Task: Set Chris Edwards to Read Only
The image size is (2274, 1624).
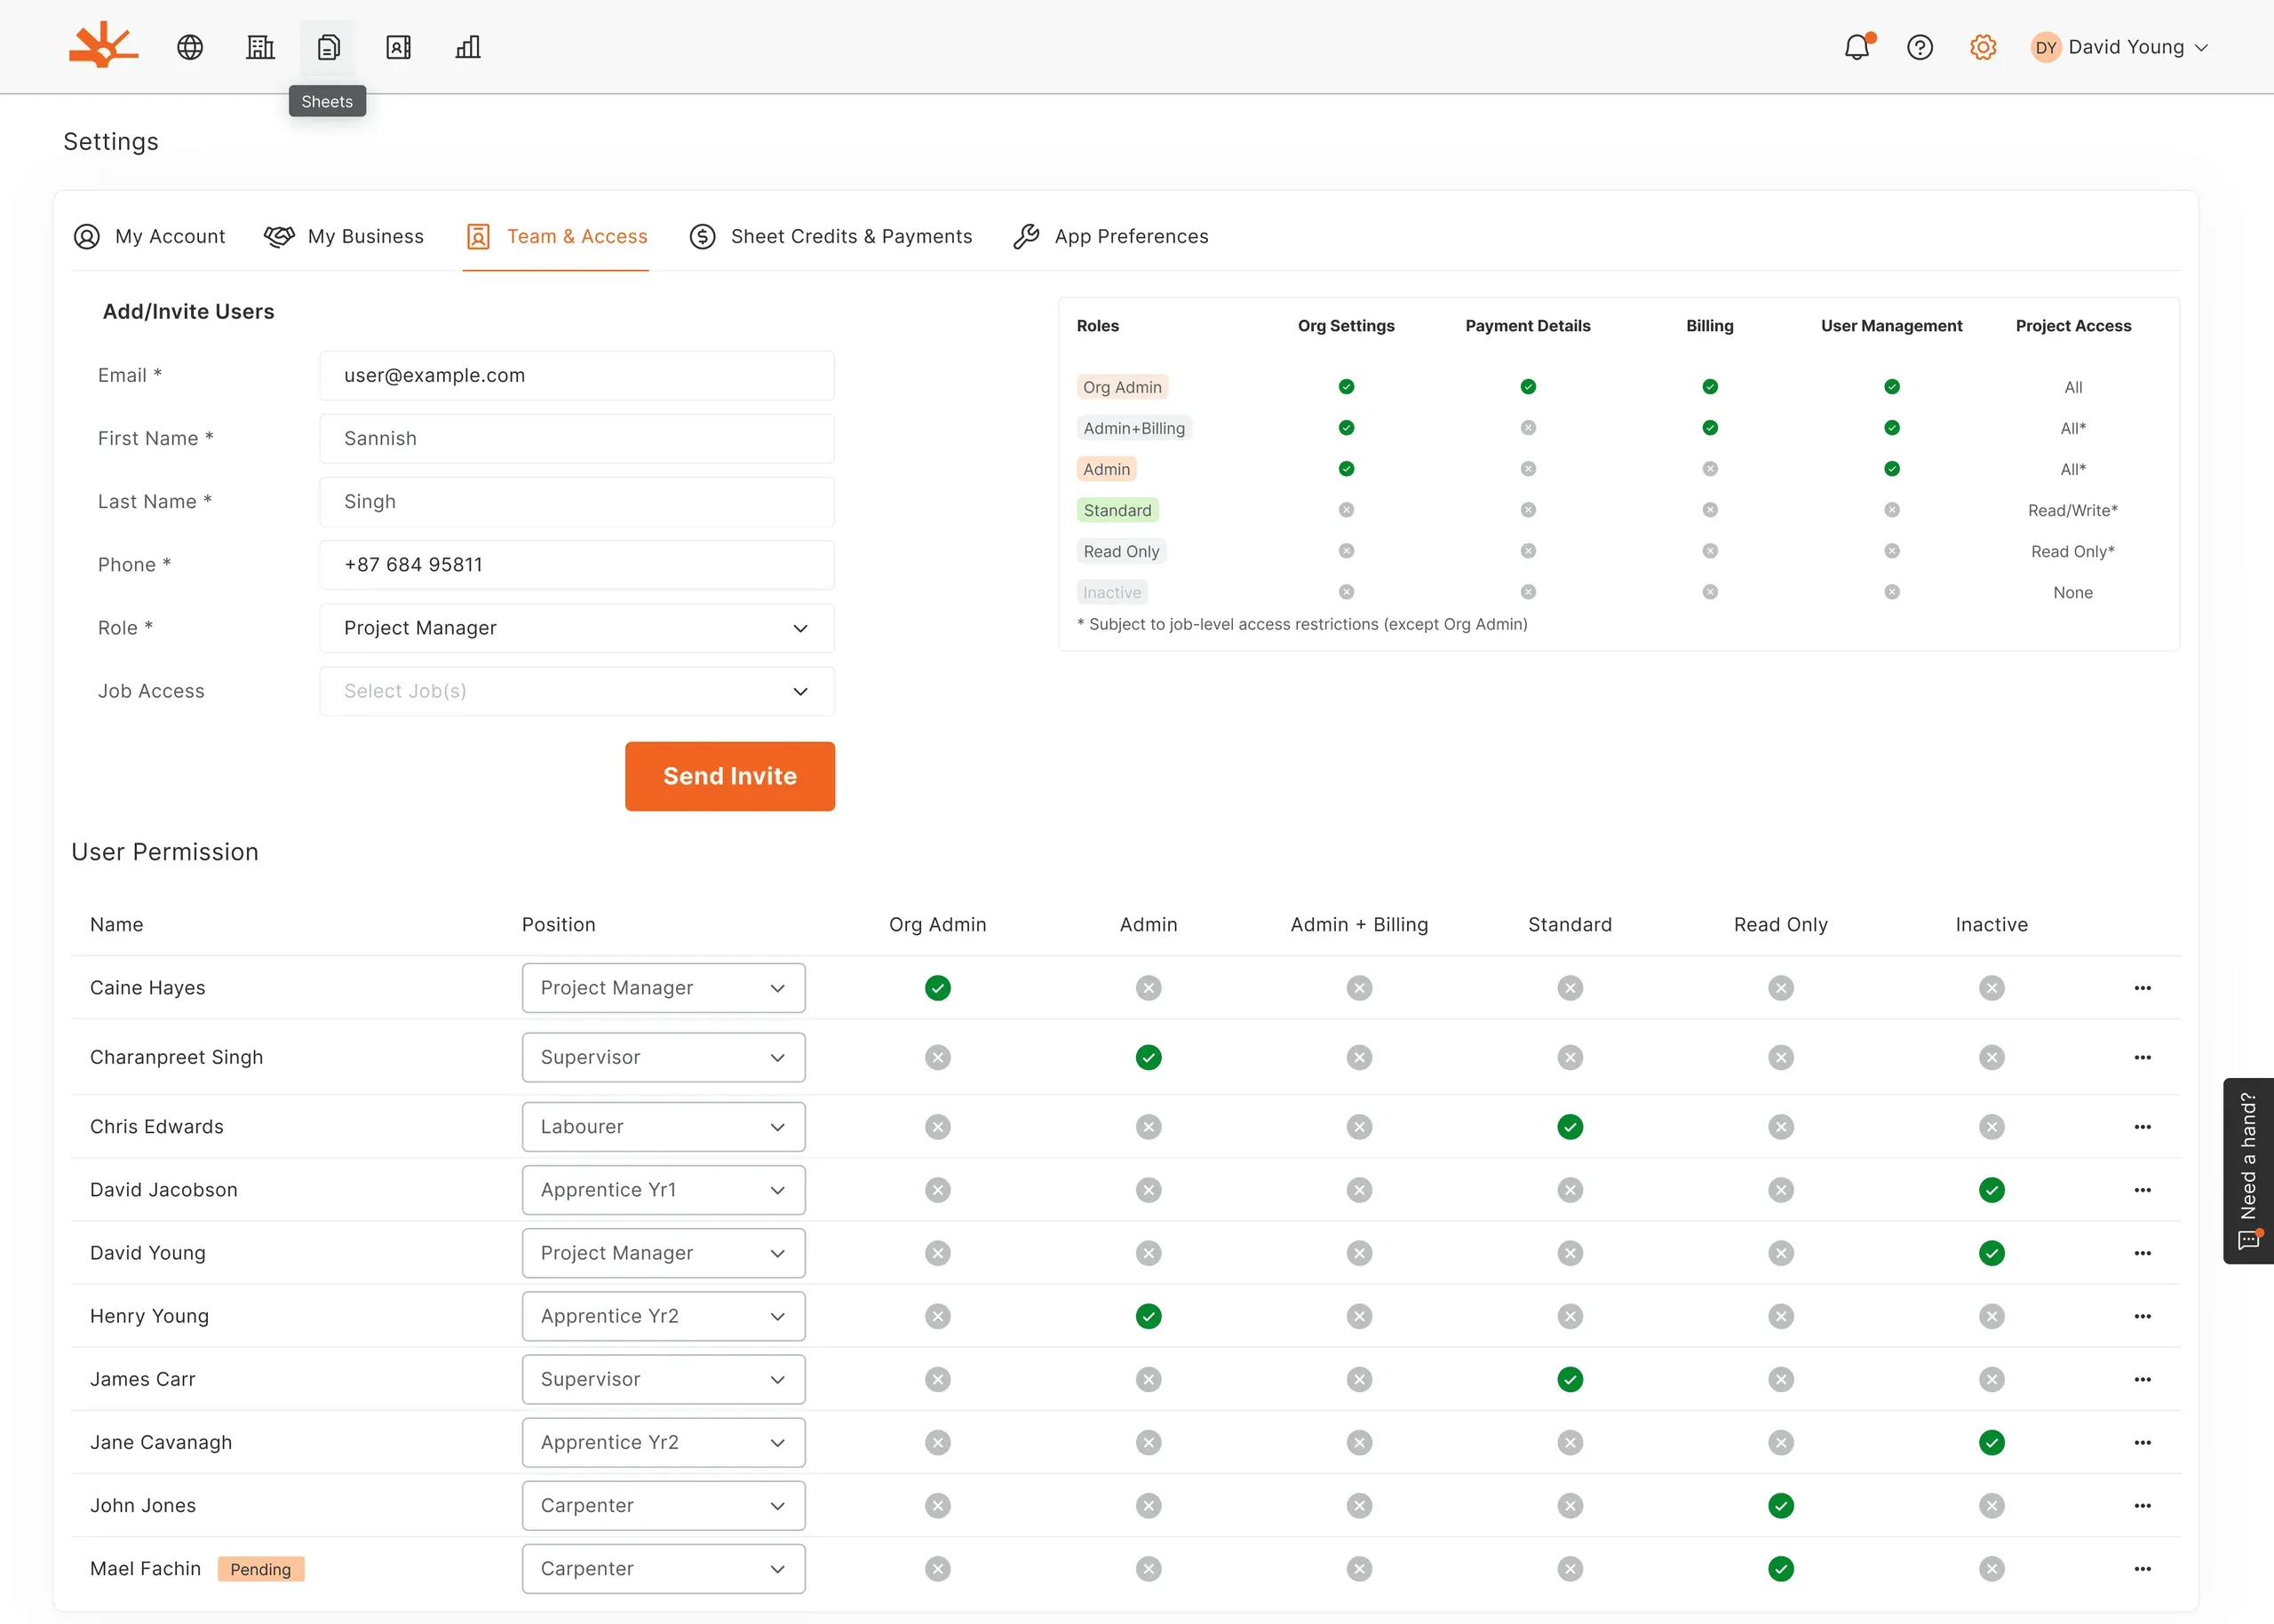Action: pyautogui.click(x=1781, y=1127)
